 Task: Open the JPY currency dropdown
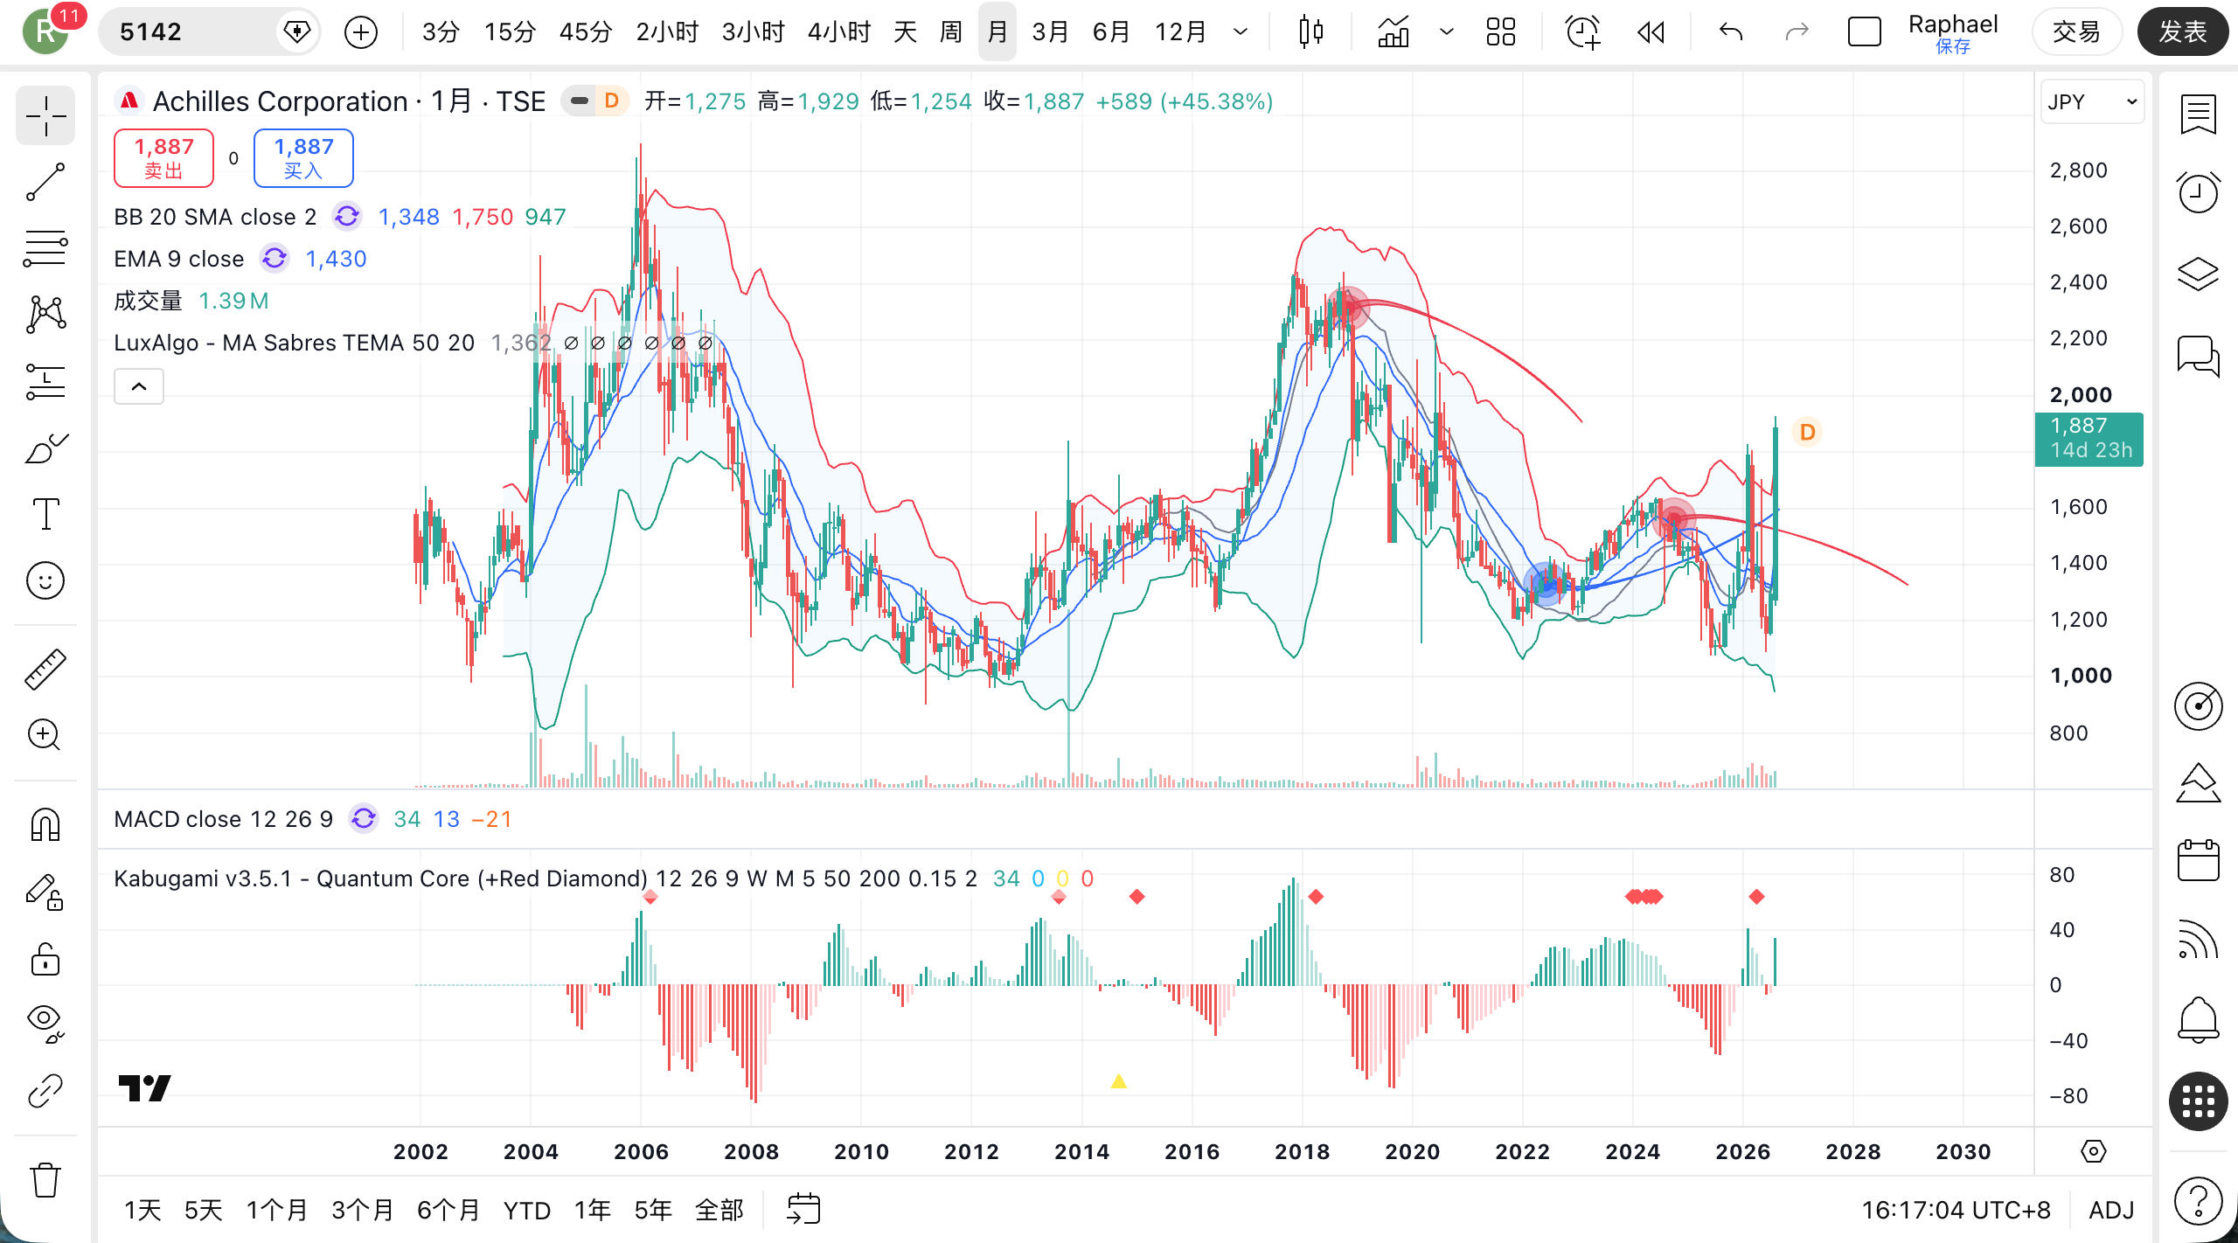click(x=2092, y=102)
